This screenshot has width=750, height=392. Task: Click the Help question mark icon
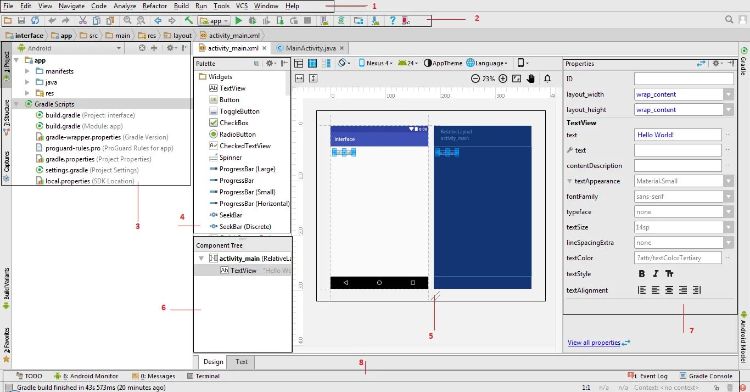pyautogui.click(x=393, y=21)
